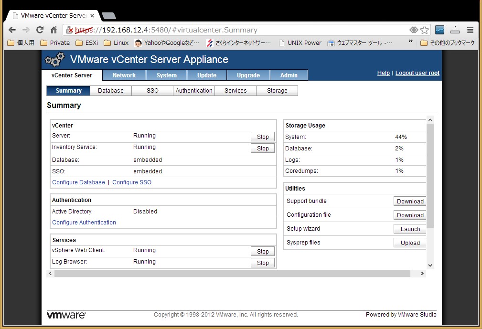The height and width of the screenshot is (329, 482).
Task: Open the Services sub-tab
Action: (x=236, y=91)
